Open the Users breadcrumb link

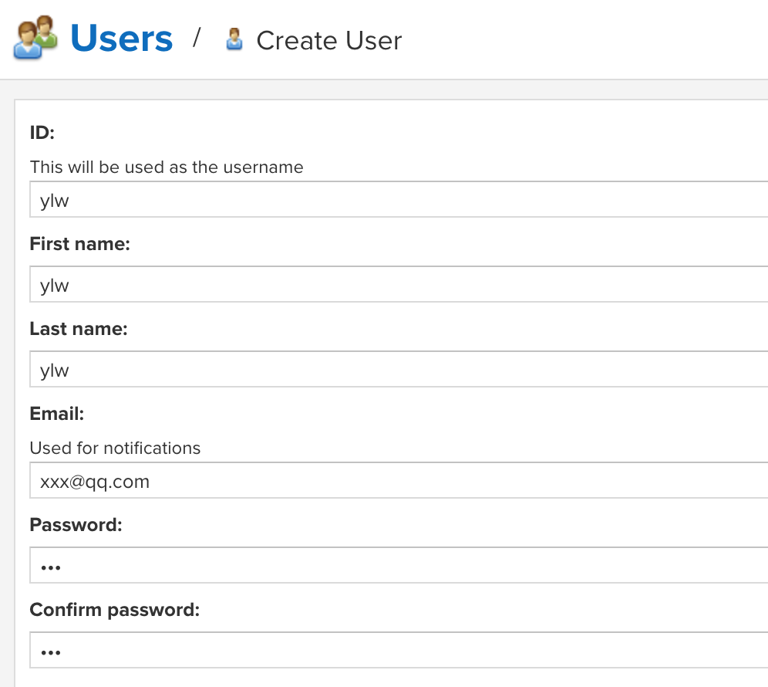(122, 39)
